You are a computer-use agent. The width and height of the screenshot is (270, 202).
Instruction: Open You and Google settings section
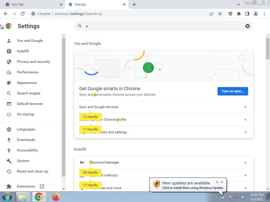coord(30,41)
